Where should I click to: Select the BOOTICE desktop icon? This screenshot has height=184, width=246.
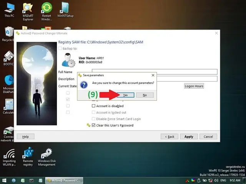9,58
